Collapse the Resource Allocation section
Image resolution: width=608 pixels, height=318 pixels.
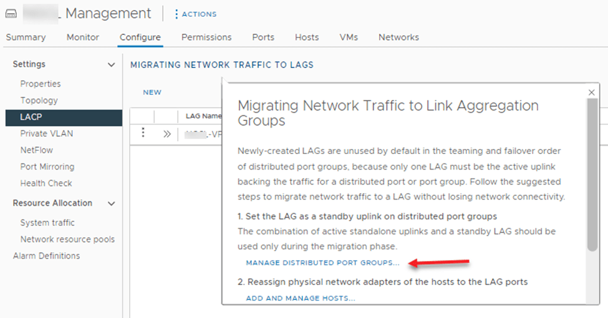[x=112, y=203]
